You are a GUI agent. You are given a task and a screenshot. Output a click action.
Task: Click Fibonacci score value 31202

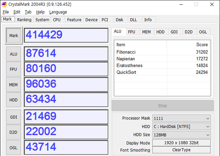[202, 52]
